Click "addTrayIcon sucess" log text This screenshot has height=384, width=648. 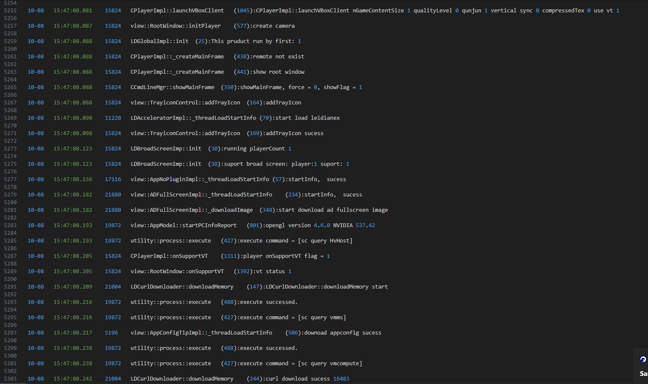(295, 133)
